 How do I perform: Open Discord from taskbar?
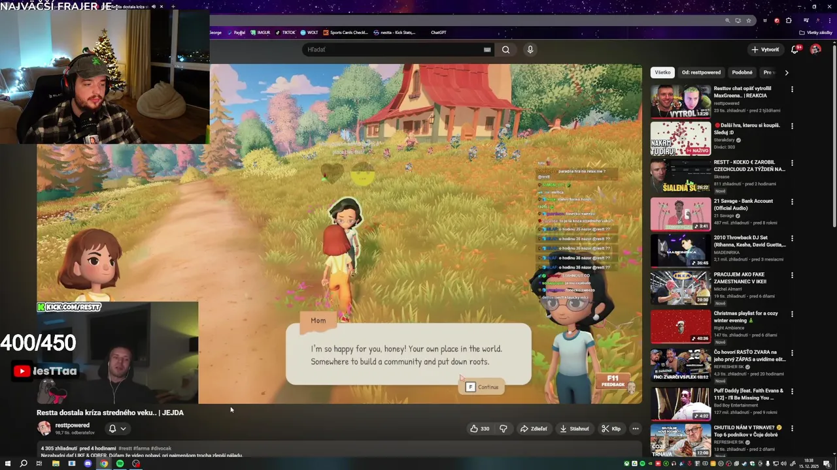[x=88, y=463]
